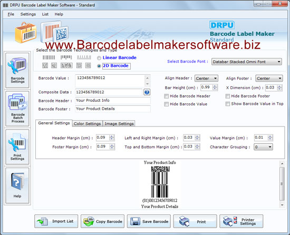Open Print Settings sidebar panel

(17, 147)
